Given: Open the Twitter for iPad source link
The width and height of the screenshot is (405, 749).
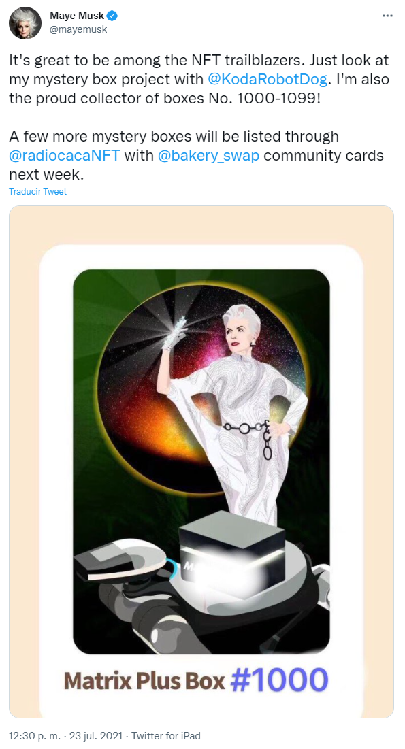Looking at the screenshot, I should 166,735.
